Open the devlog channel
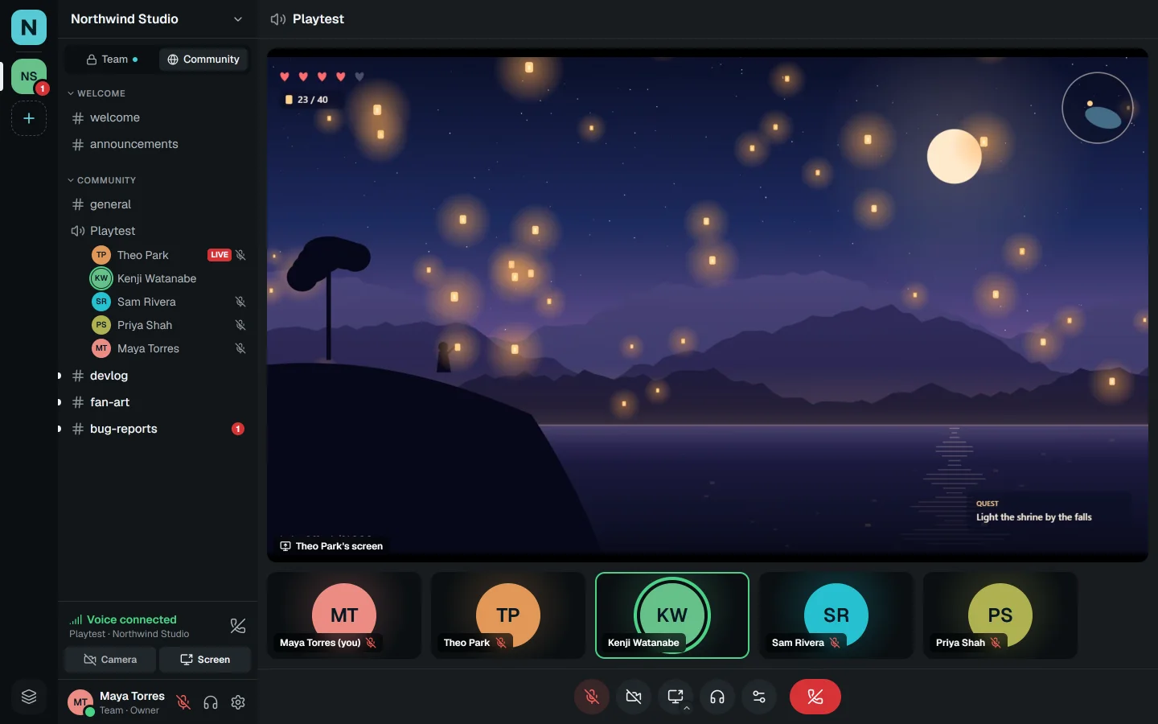1158x724 pixels. (x=158, y=376)
